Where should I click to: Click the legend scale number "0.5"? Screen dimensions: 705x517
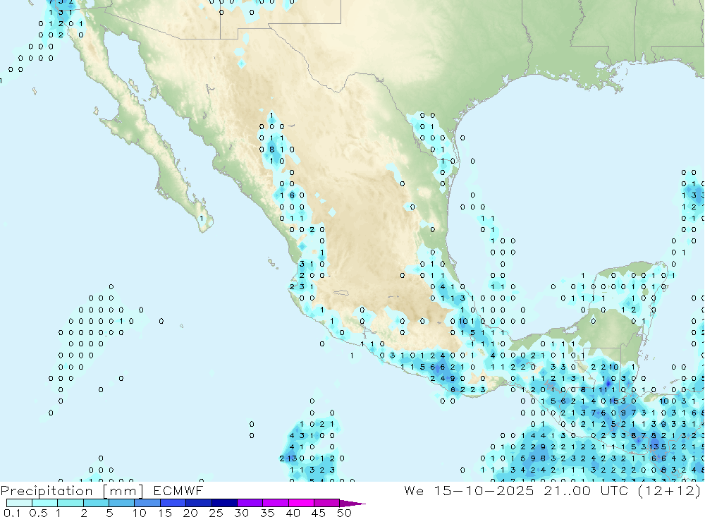38,513
